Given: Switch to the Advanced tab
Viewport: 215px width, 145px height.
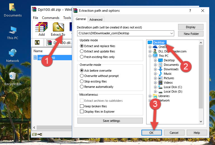Looking at the screenshot, I should coord(96,20).
